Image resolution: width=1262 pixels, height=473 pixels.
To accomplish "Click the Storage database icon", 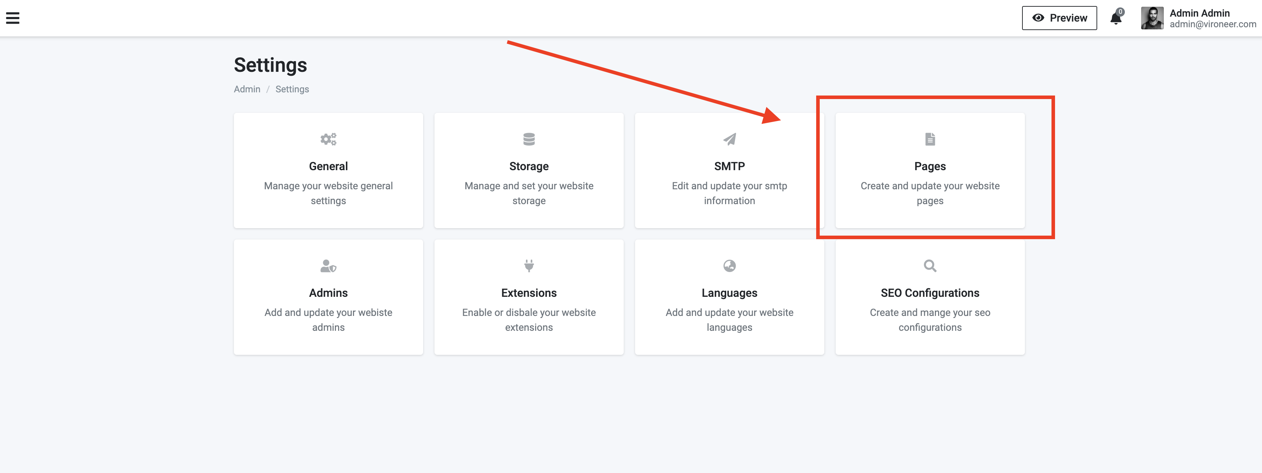I will pyautogui.click(x=529, y=139).
